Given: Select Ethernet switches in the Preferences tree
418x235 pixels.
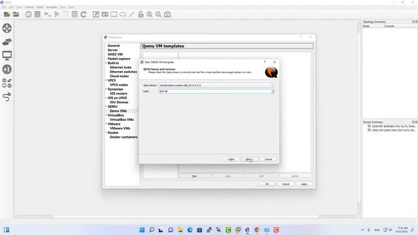Looking at the screenshot, I should tap(123, 72).
